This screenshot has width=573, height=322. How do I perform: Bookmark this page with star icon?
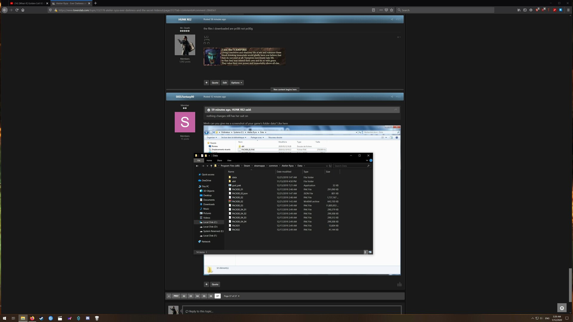pyautogui.click(x=392, y=10)
